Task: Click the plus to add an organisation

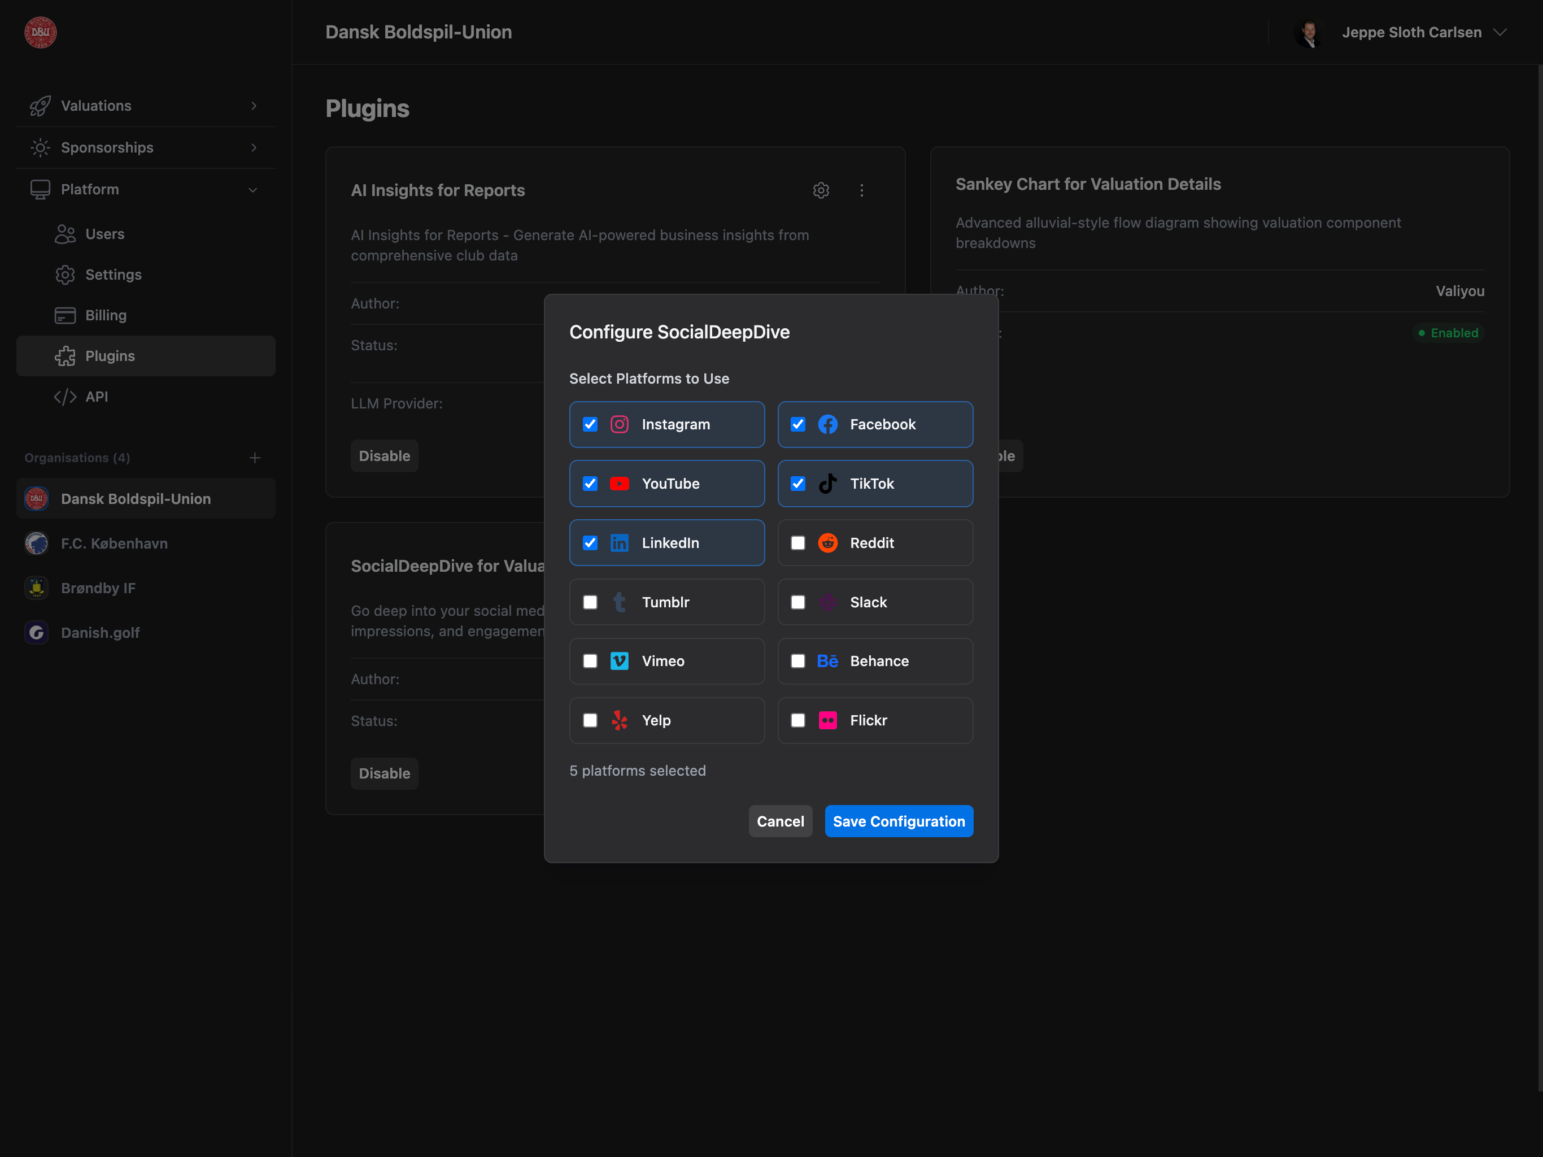Action: click(255, 458)
